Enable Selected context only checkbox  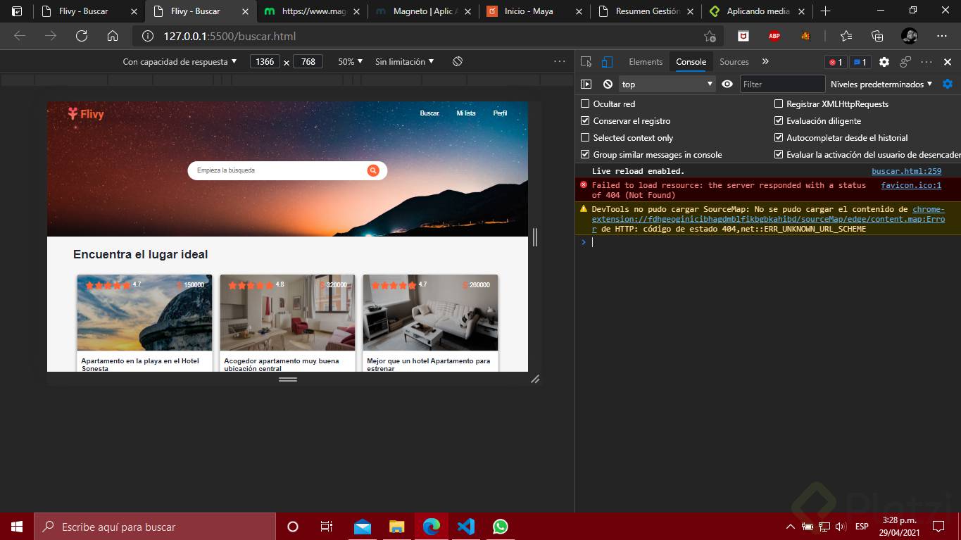[585, 137]
